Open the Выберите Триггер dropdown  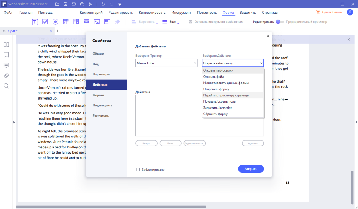point(166,63)
